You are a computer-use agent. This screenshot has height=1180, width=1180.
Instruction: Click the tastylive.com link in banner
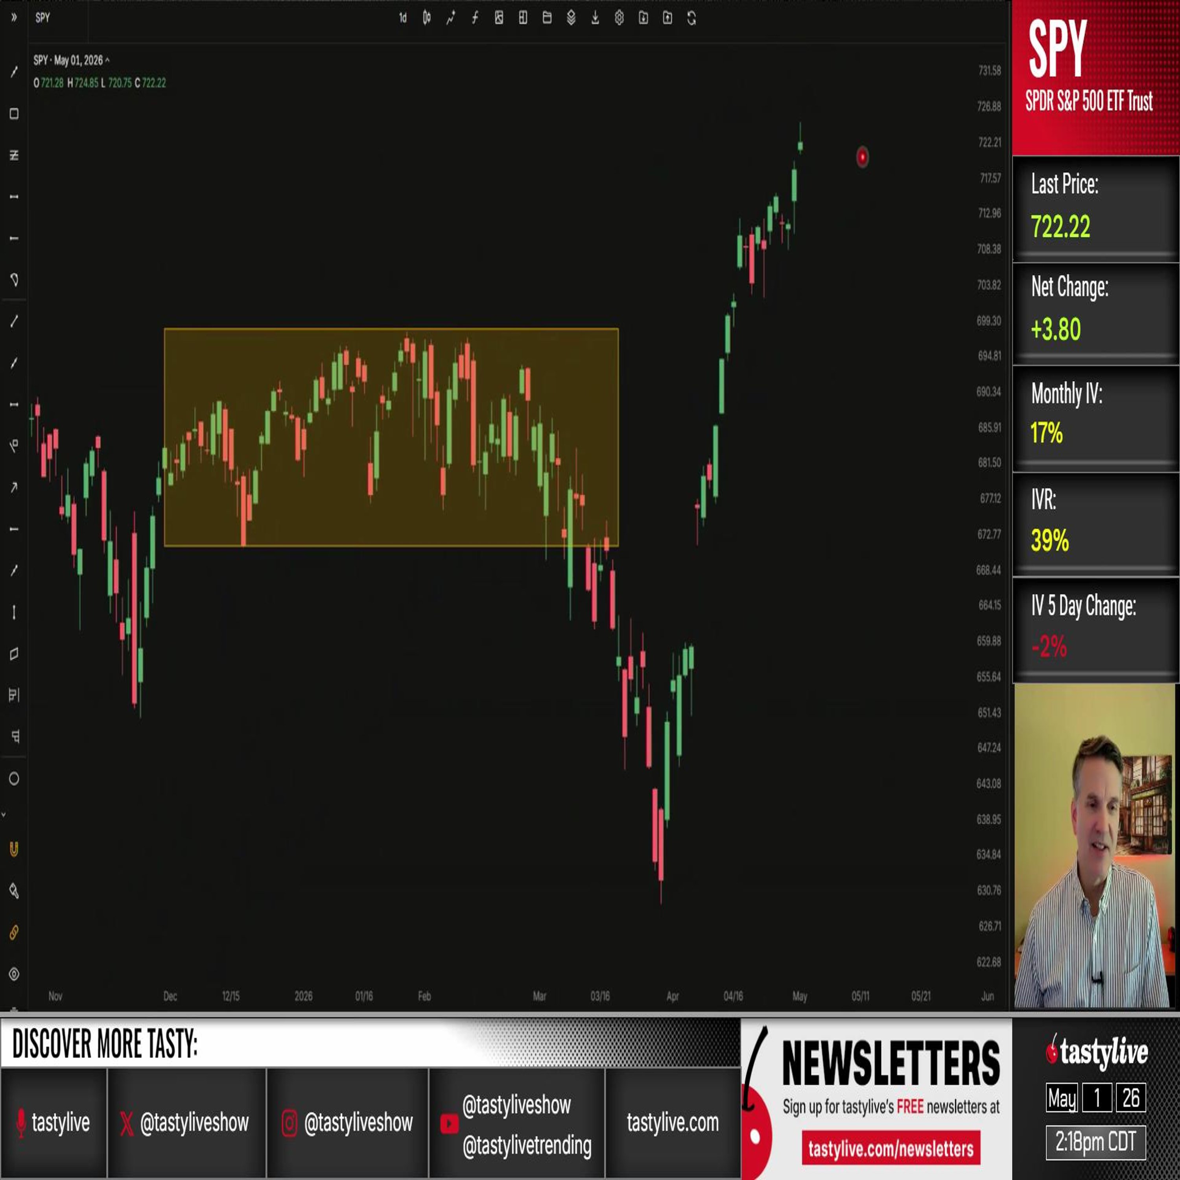pyautogui.click(x=673, y=1122)
